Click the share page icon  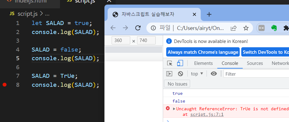233,28
